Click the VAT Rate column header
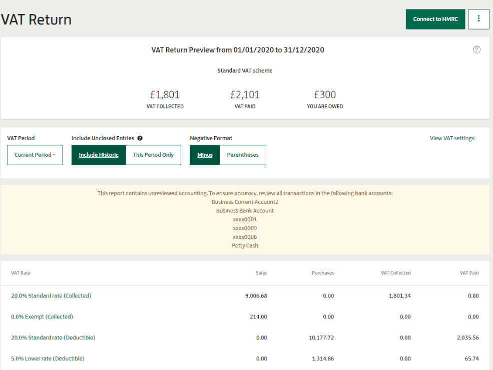493x370 pixels. pyautogui.click(x=21, y=273)
